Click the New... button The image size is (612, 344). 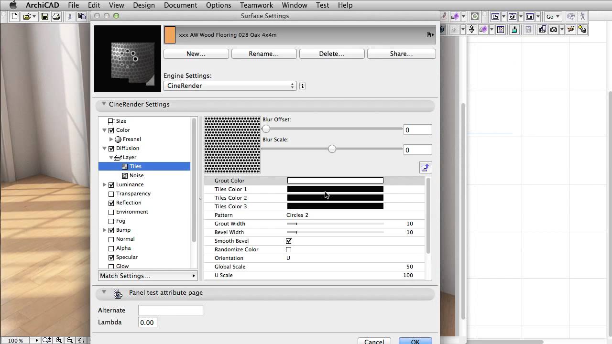coord(196,54)
